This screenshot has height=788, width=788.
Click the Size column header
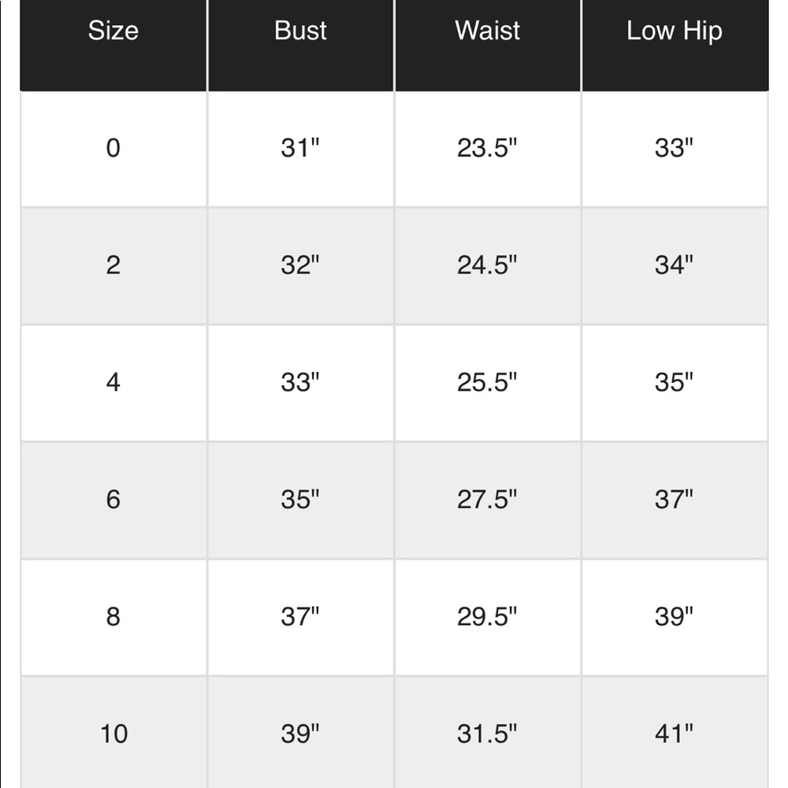tap(113, 32)
